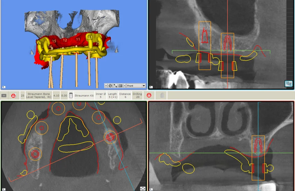
Task: Select the implant length 8.00 value
Action: (x=64, y=95)
